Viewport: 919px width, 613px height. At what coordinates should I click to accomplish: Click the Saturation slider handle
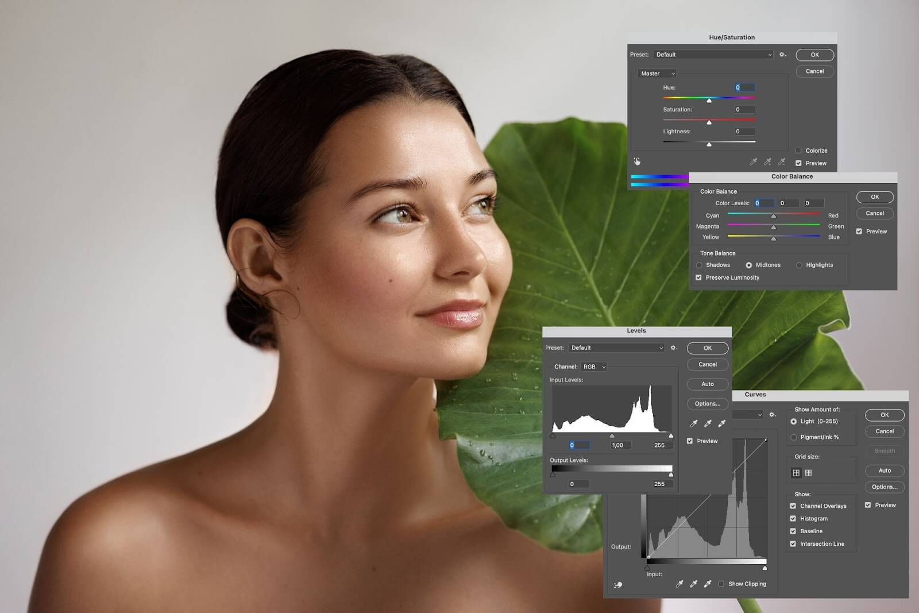[709, 122]
